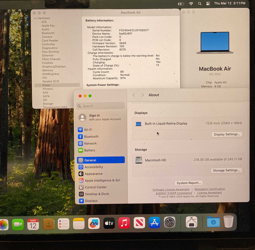The height and width of the screenshot is (250, 255).
Task: Click Macintosh HD storage row
Action: [188, 160]
